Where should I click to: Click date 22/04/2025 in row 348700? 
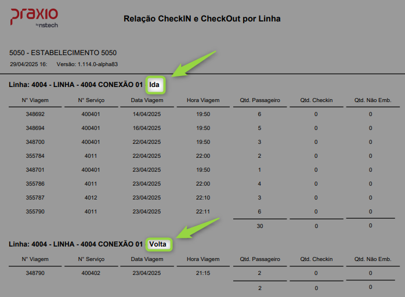pos(147,142)
